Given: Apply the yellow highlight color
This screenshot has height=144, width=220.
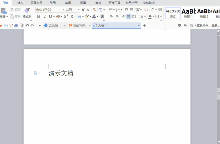Looking at the screenshot, I should (87, 16).
